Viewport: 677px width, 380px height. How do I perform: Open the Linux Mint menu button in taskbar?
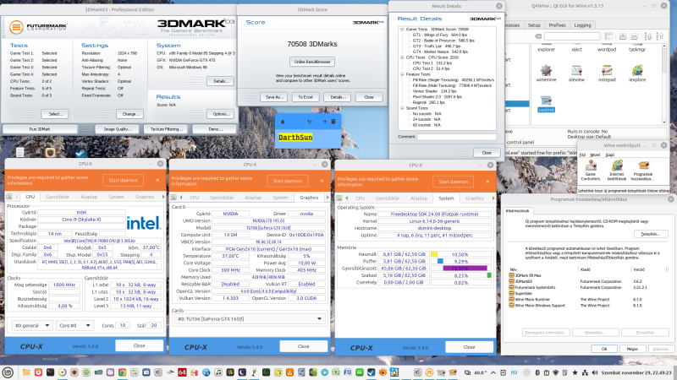tap(8, 372)
